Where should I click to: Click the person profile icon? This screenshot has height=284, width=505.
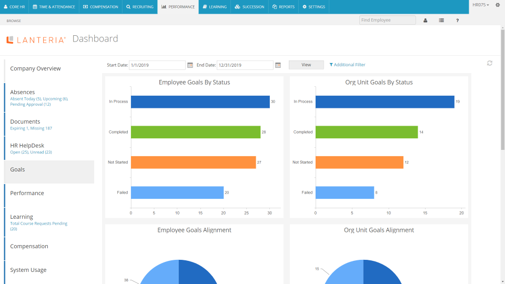coord(425,21)
